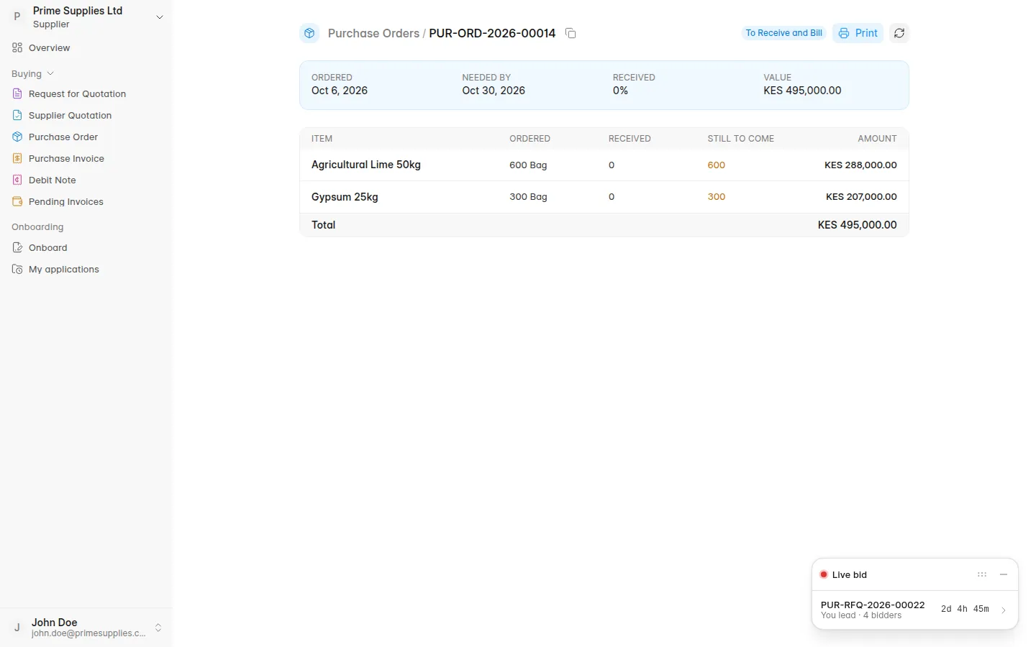1036x647 pixels.
Task: Click the Total KES 495,000.00 value
Action: click(858, 225)
